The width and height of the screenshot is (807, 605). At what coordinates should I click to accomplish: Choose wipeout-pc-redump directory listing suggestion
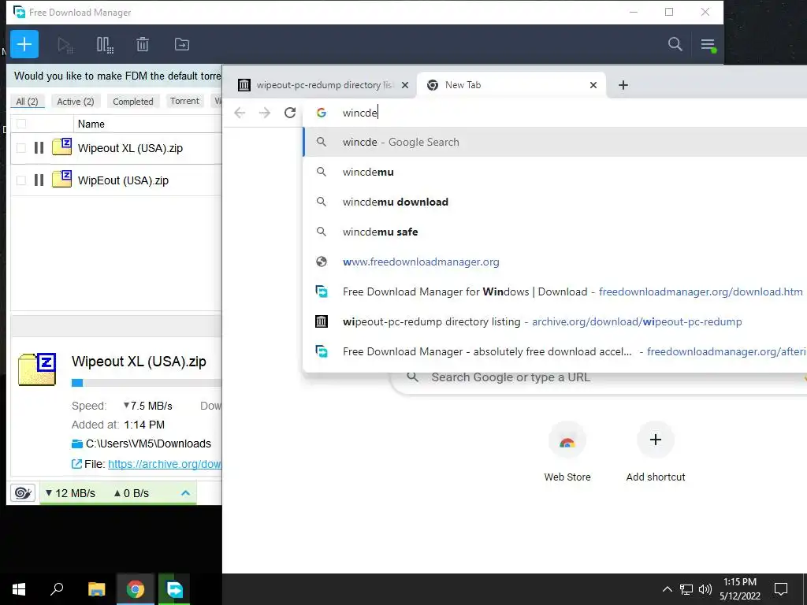pyautogui.click(x=555, y=321)
